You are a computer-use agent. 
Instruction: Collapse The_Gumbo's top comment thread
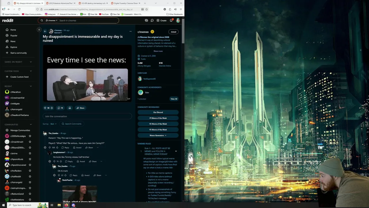coord(45,148)
